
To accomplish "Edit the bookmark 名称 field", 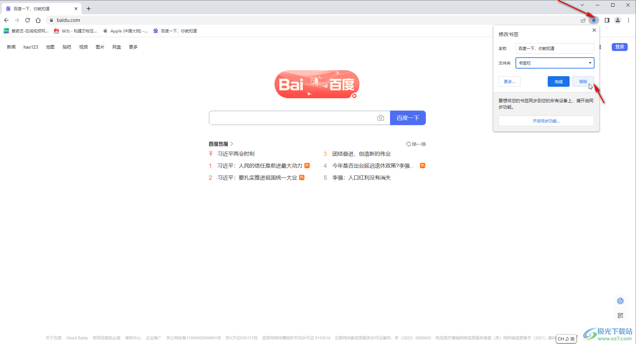I will (555, 48).
